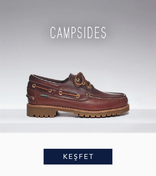
Task: Click the navy KEŞFET button
Action: click(x=78, y=157)
